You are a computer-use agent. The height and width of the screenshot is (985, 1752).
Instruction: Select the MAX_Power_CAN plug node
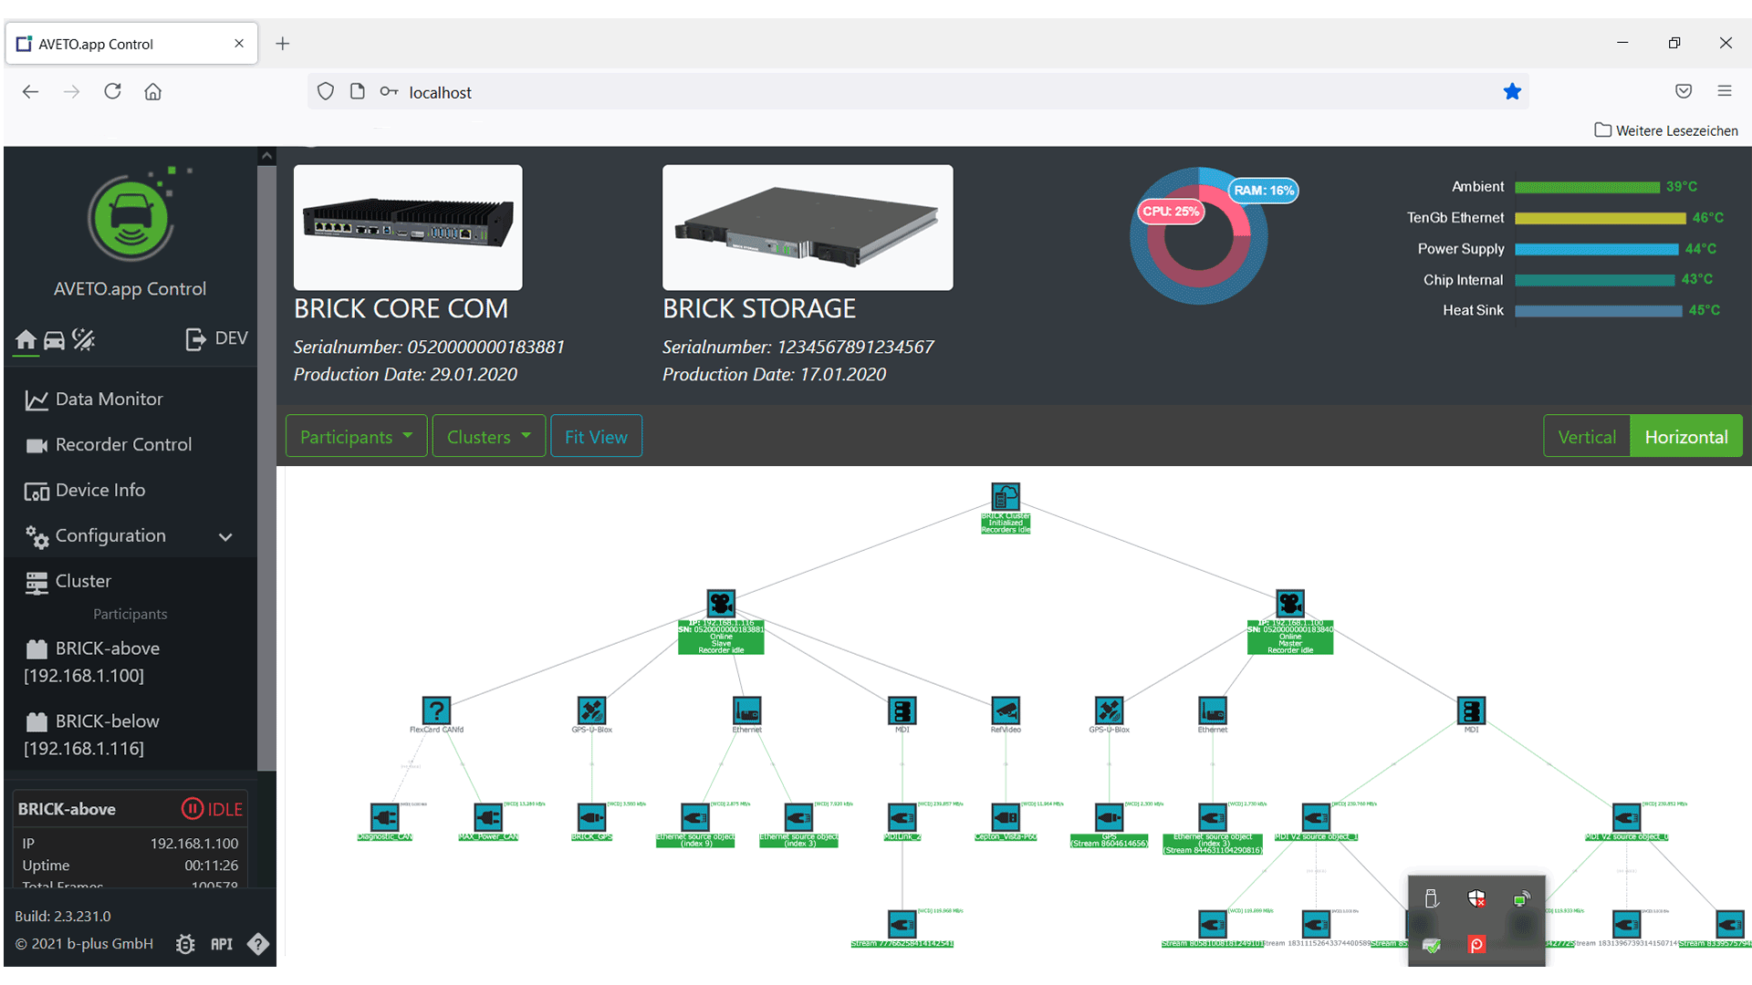488,816
